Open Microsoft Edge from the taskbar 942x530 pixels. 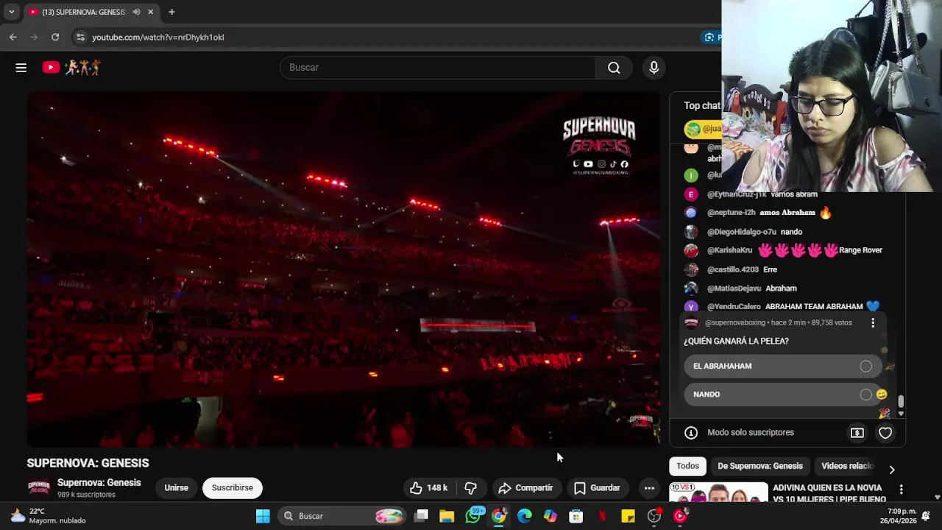point(525,516)
